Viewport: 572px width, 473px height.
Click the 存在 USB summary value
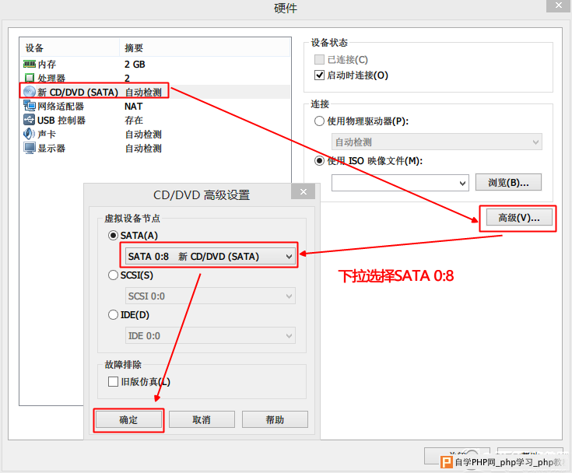point(134,121)
